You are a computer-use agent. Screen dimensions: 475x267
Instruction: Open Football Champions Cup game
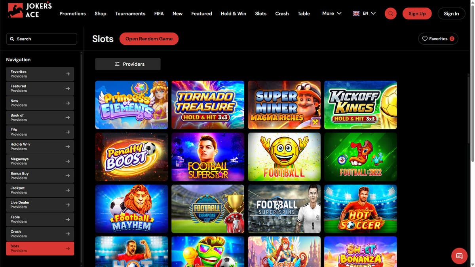click(208, 209)
